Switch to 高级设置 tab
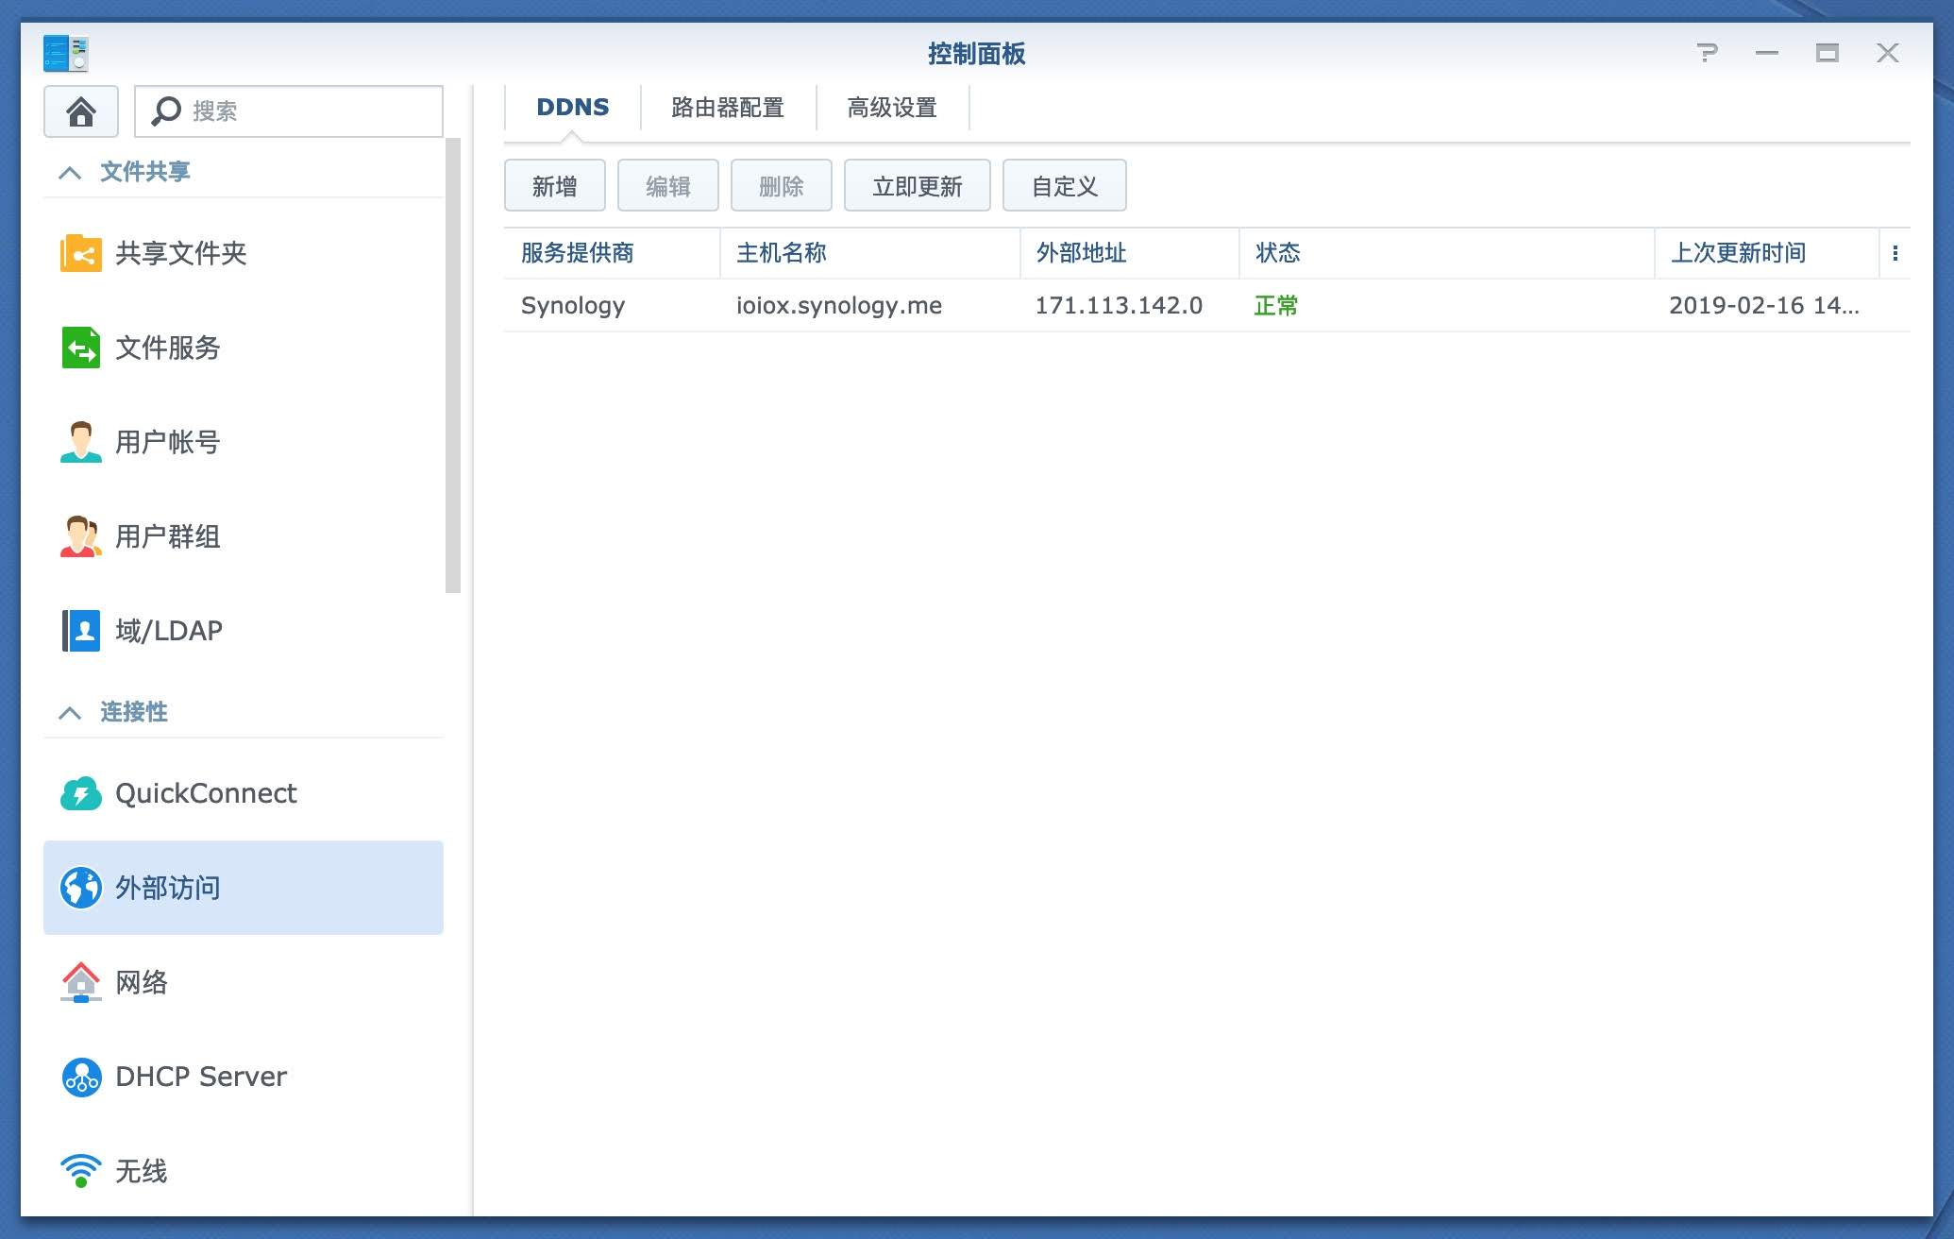This screenshot has width=1954, height=1239. [891, 108]
